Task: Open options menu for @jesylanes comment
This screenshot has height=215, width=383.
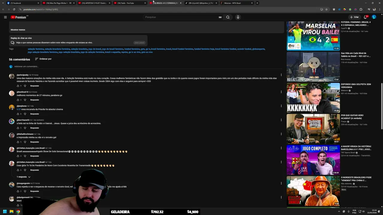Action: pos(281,106)
